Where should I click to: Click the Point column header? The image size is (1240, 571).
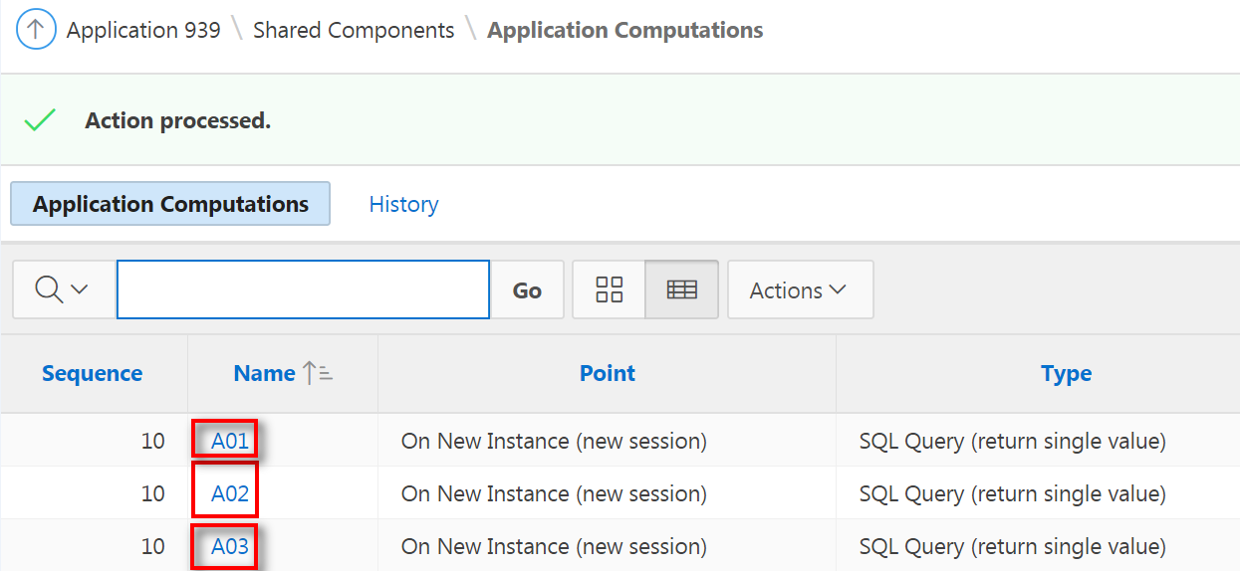tap(608, 374)
